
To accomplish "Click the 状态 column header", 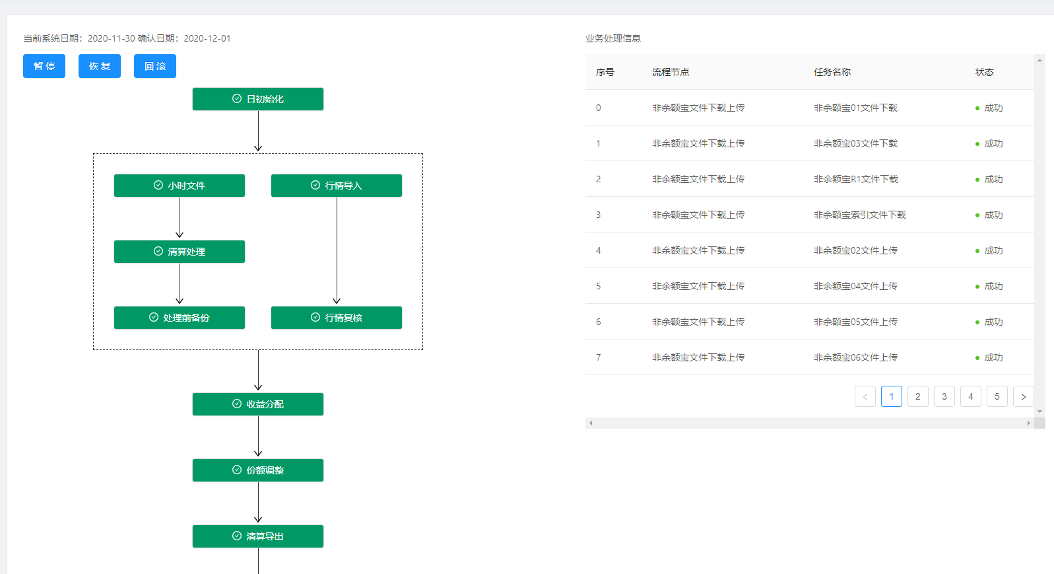I will click(985, 72).
